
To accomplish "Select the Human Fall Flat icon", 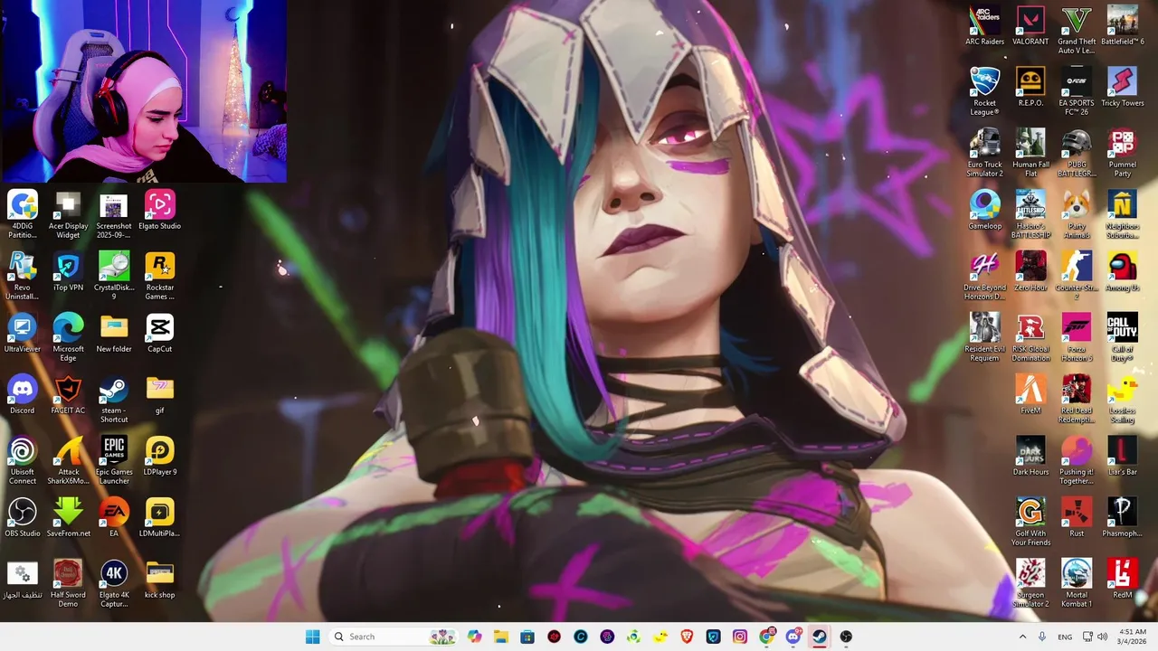I will [1030, 153].
